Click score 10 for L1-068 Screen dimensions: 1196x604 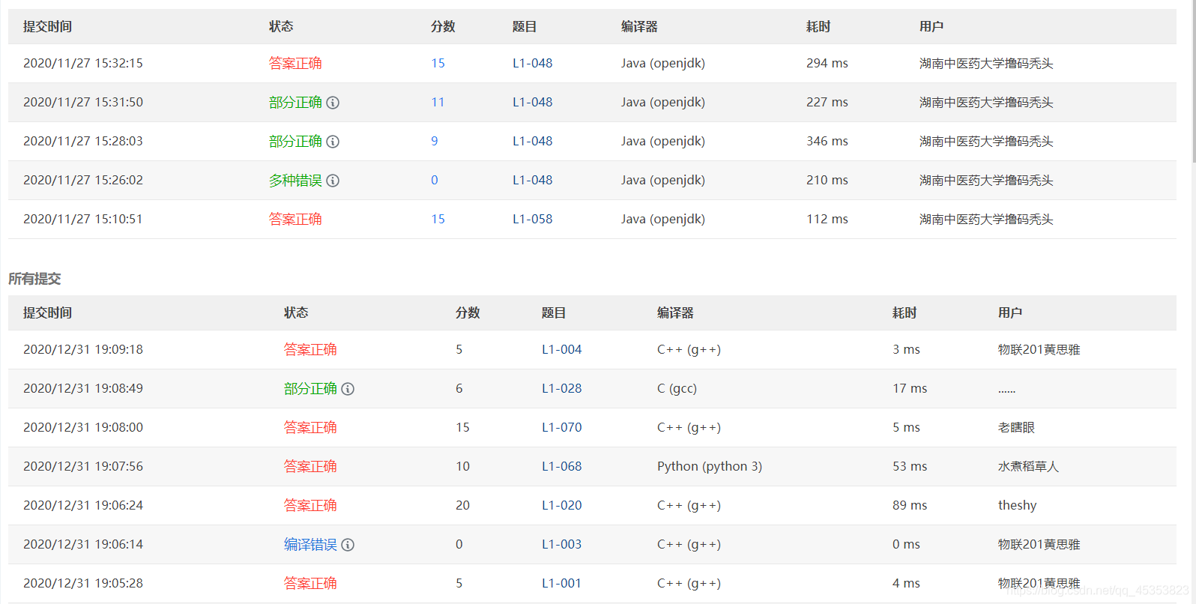pos(462,466)
